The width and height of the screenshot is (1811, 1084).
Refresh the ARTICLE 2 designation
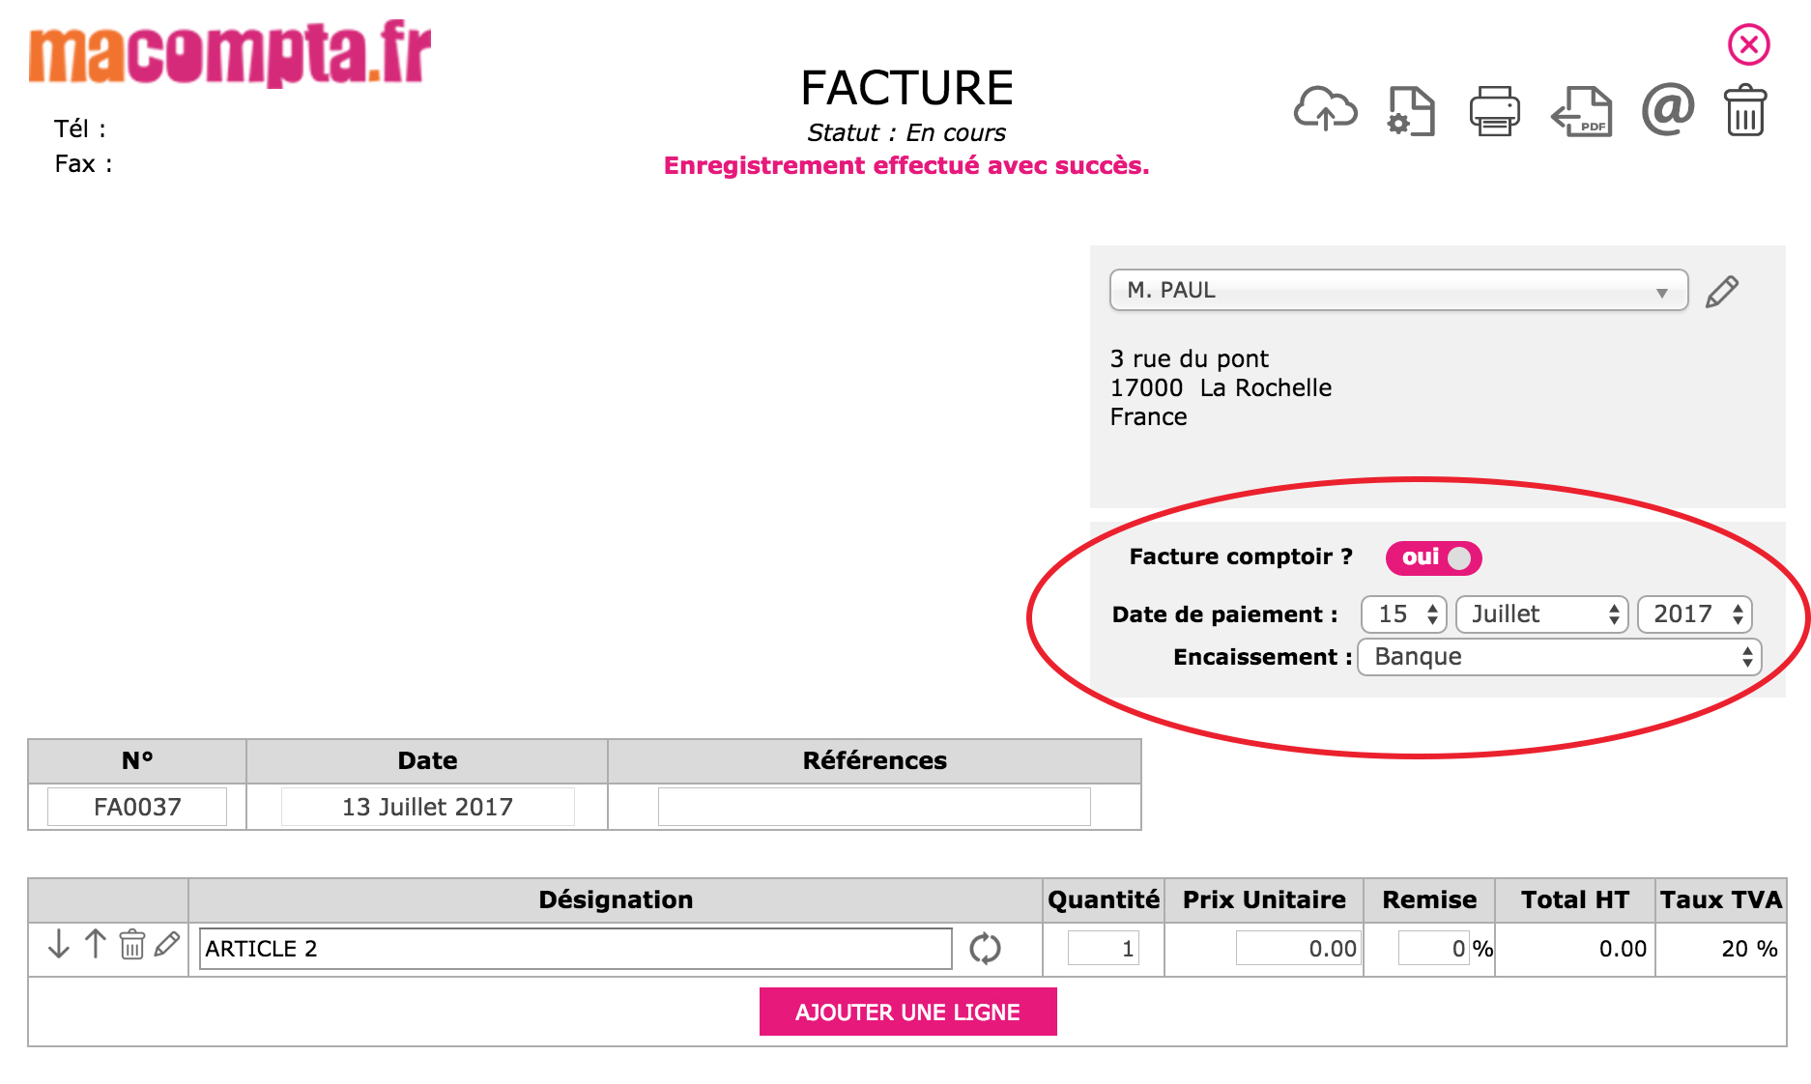pos(986,948)
